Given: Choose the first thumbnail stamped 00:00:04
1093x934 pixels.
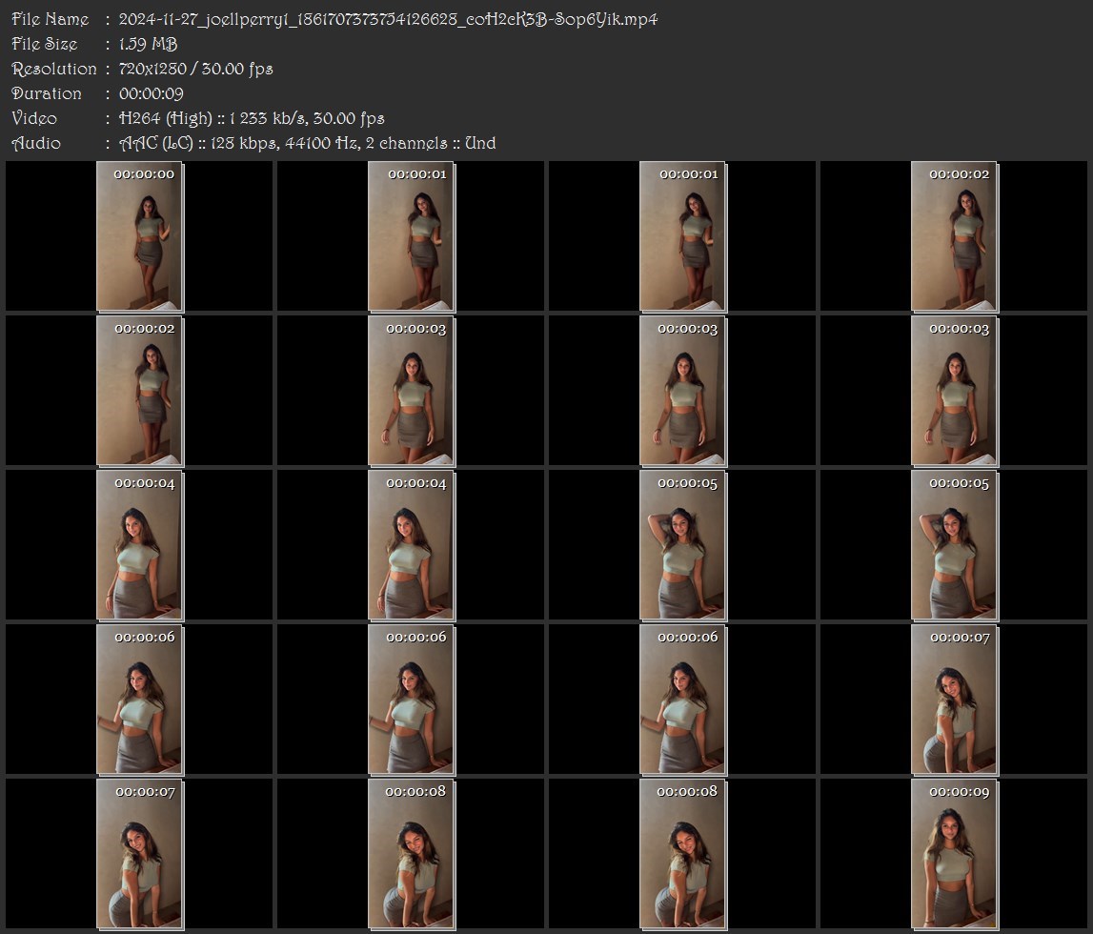Looking at the screenshot, I should point(139,545).
